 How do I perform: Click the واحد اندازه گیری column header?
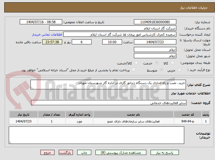(x=79, y=114)
